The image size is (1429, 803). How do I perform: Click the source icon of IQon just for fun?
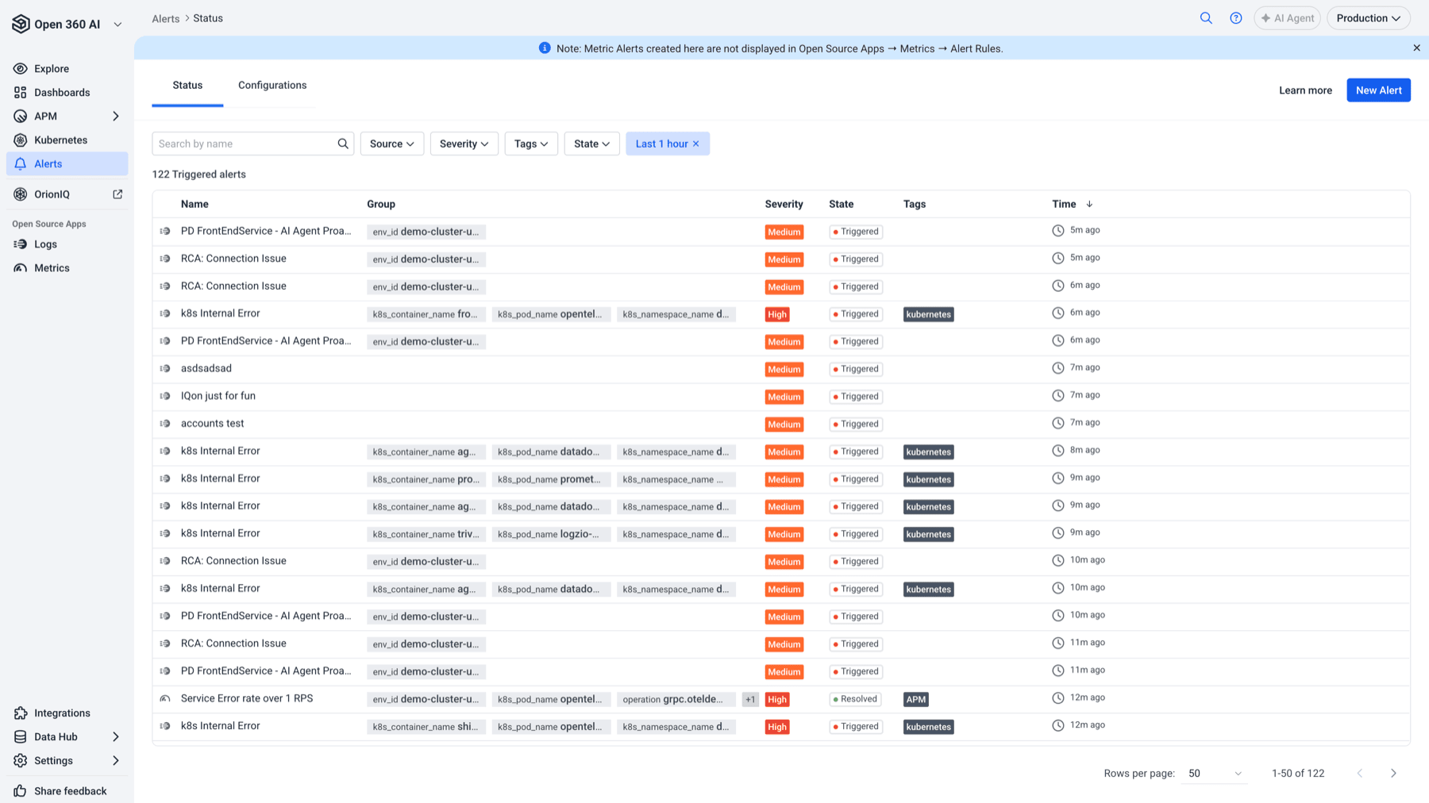[165, 396]
